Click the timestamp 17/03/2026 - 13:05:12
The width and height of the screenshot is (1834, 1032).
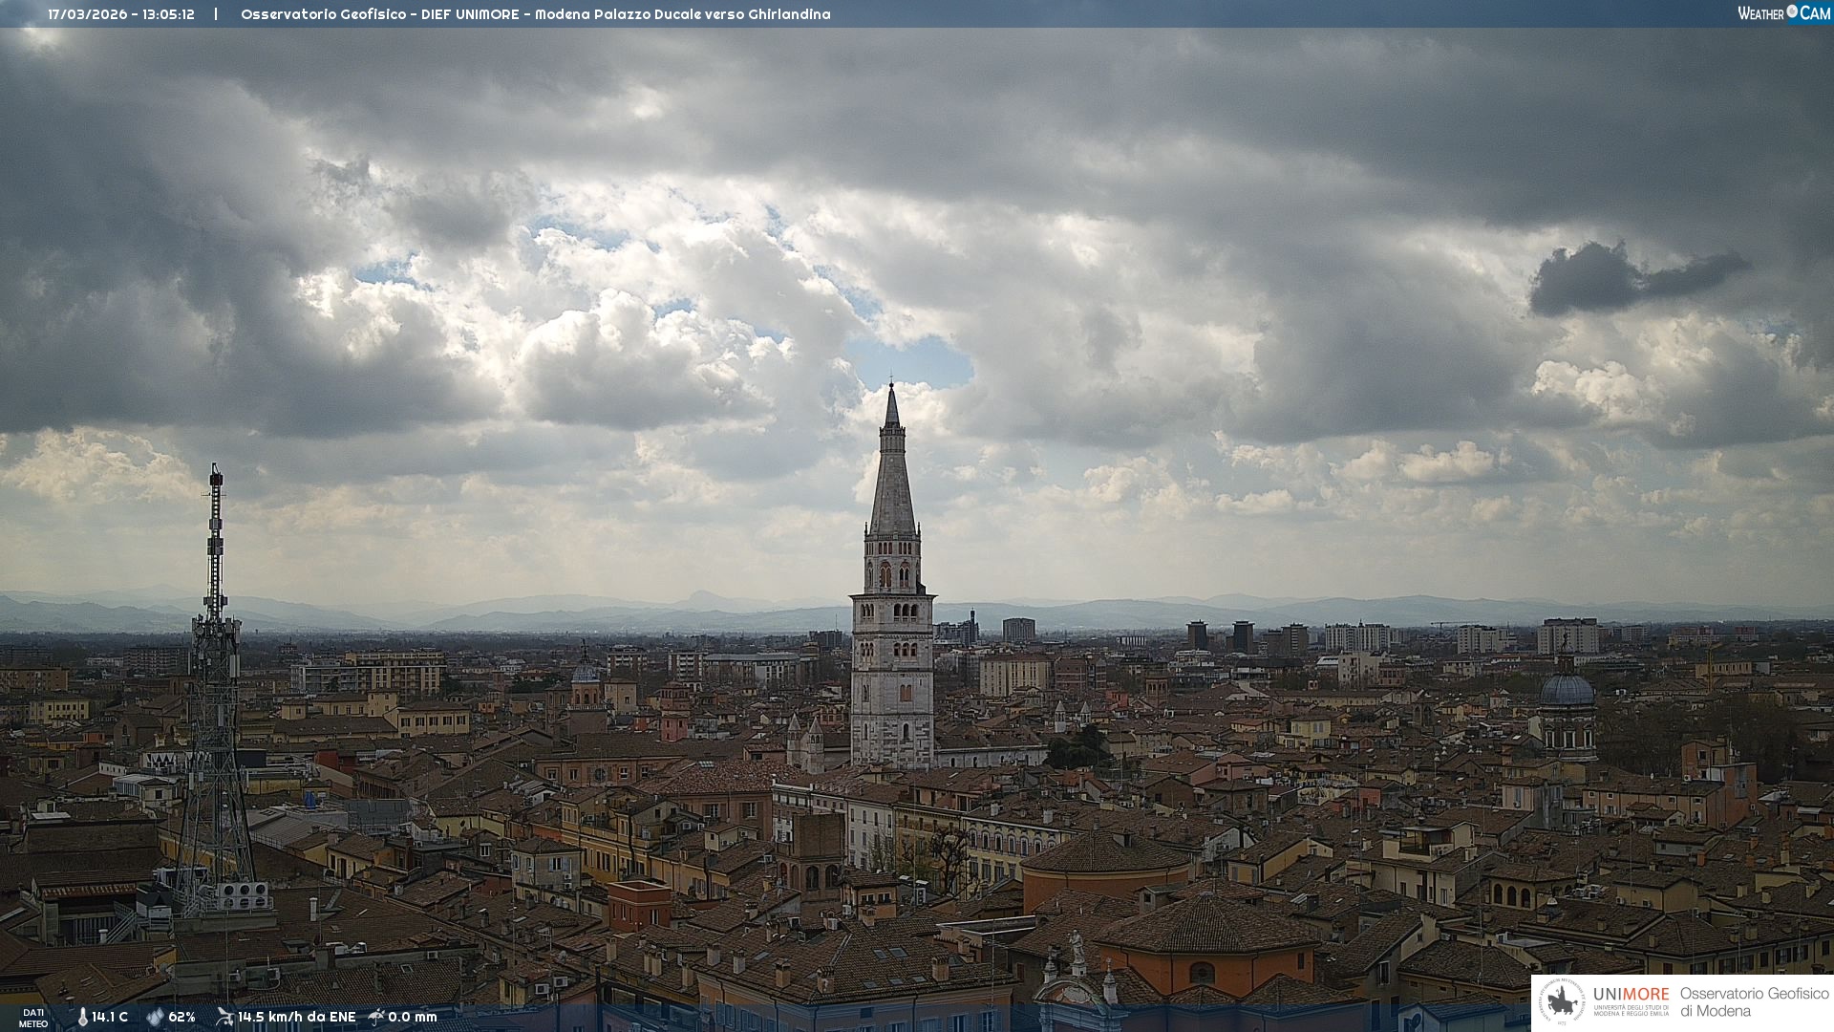click(121, 14)
